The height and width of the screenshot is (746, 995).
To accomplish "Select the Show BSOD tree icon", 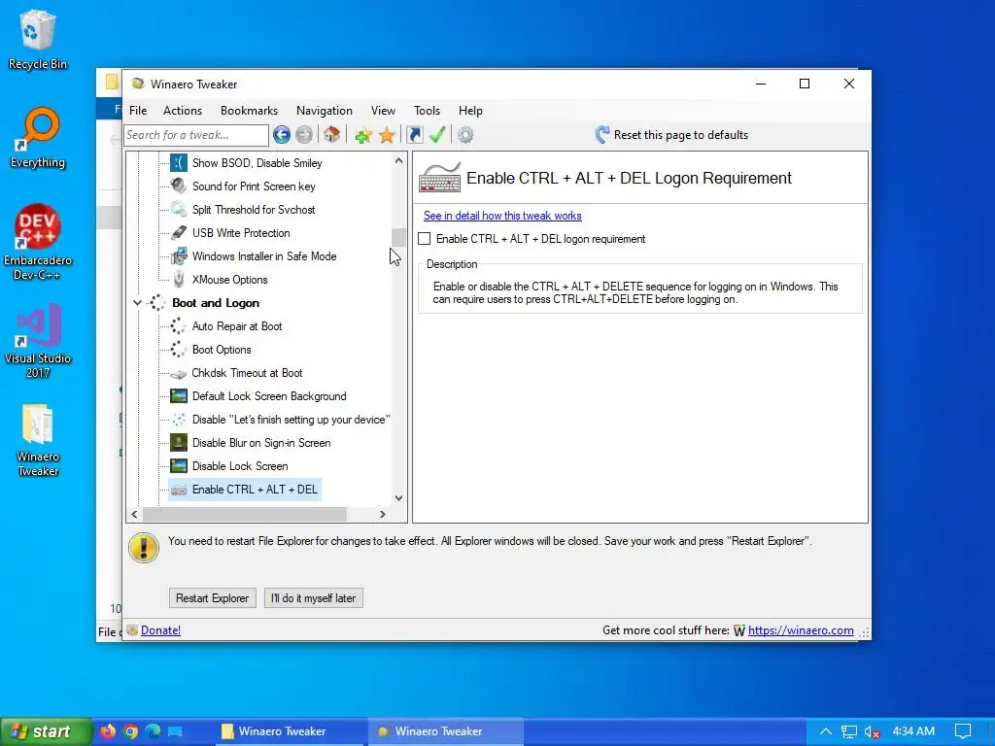I will [179, 163].
